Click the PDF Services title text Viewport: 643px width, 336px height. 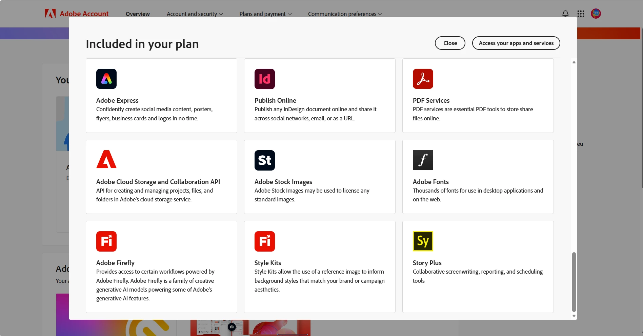431,100
